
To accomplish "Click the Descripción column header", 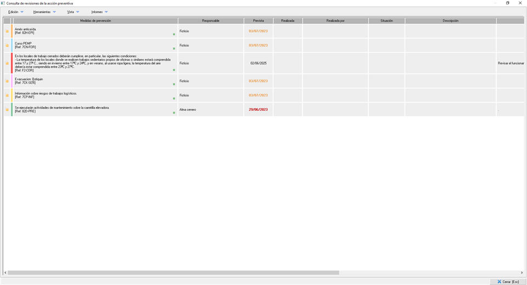I will (x=450, y=21).
